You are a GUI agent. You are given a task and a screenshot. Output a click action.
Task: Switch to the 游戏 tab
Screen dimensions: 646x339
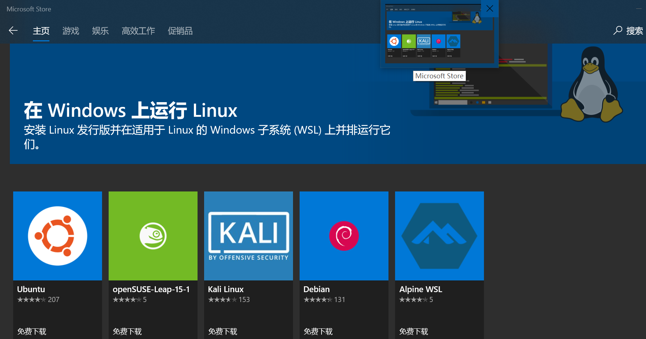pos(71,31)
